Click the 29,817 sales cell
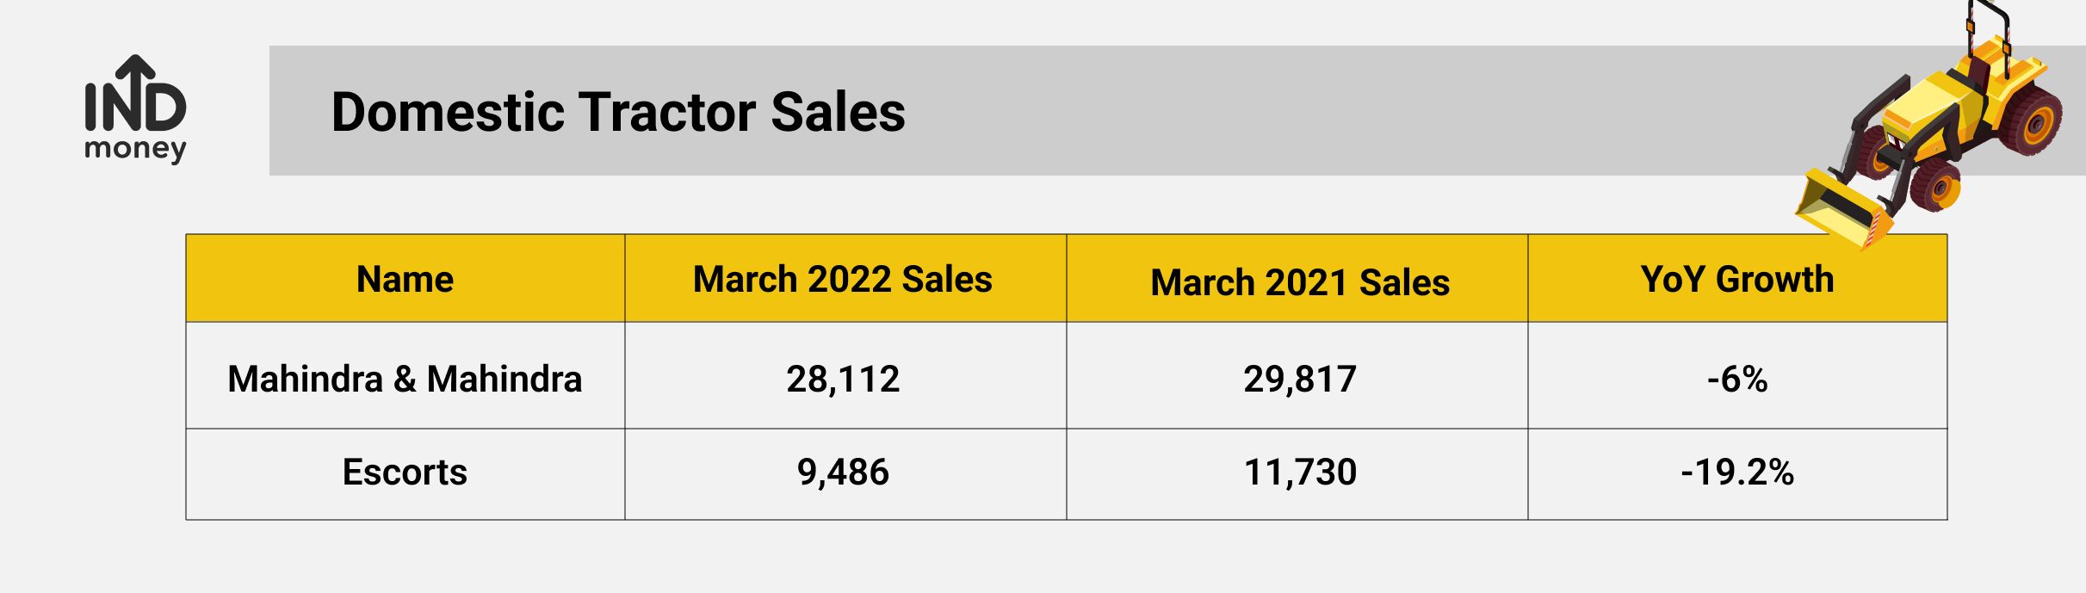 1300,379
